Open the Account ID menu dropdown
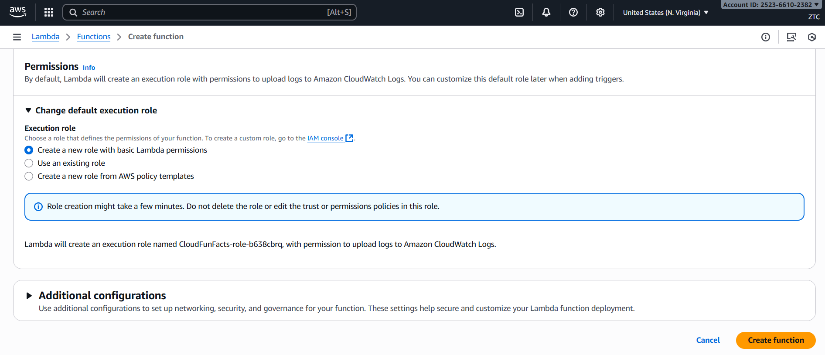825x355 pixels. (x=770, y=5)
